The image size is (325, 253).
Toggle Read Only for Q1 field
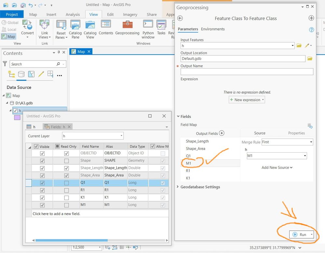click(66, 183)
